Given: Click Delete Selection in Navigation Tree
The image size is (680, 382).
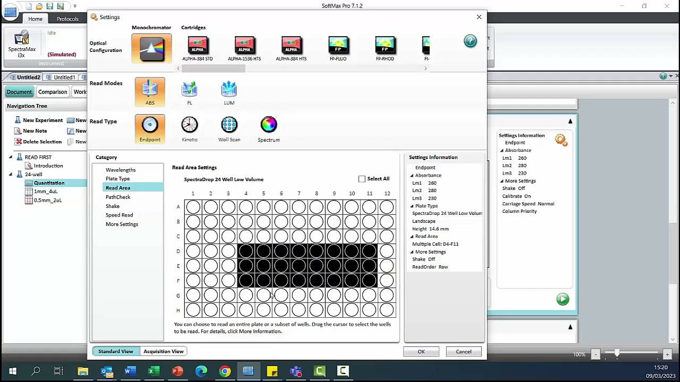Looking at the screenshot, I should pos(38,142).
